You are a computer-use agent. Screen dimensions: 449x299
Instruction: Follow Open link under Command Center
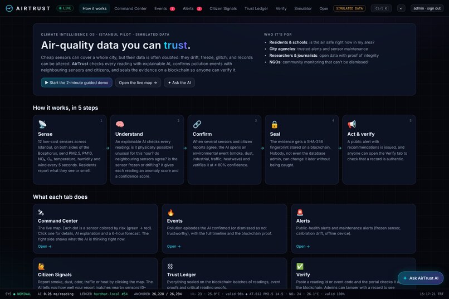[45, 246]
